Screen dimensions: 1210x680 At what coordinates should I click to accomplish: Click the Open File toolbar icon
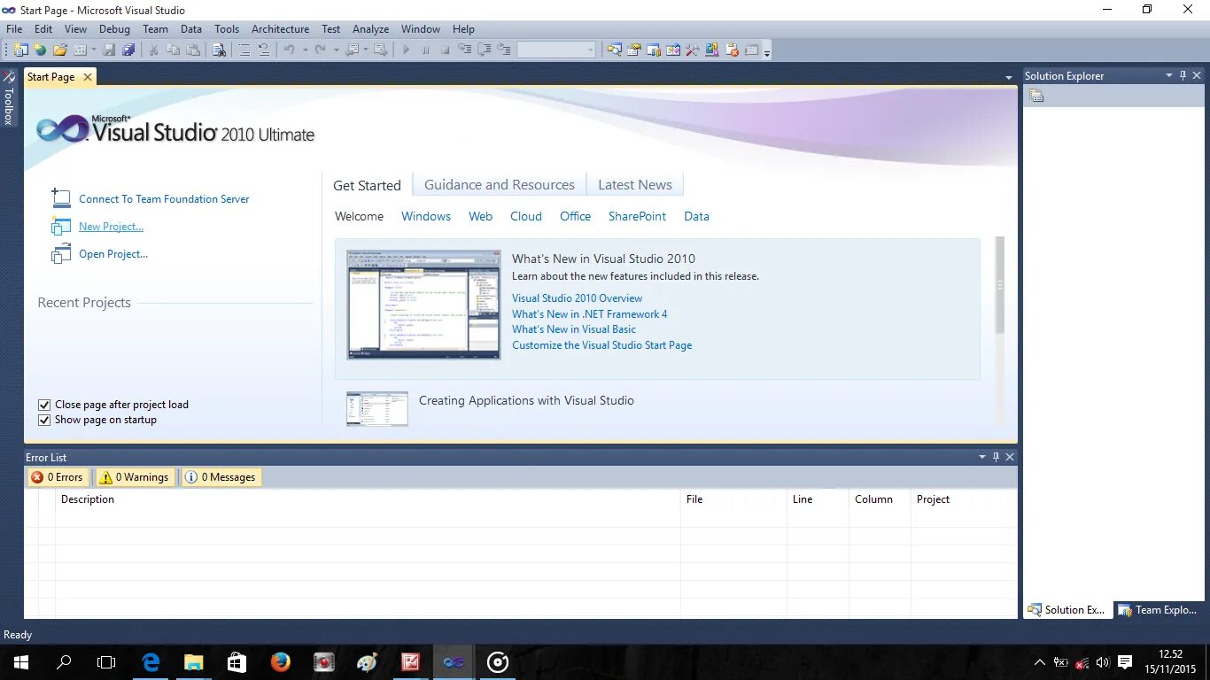pos(60,50)
